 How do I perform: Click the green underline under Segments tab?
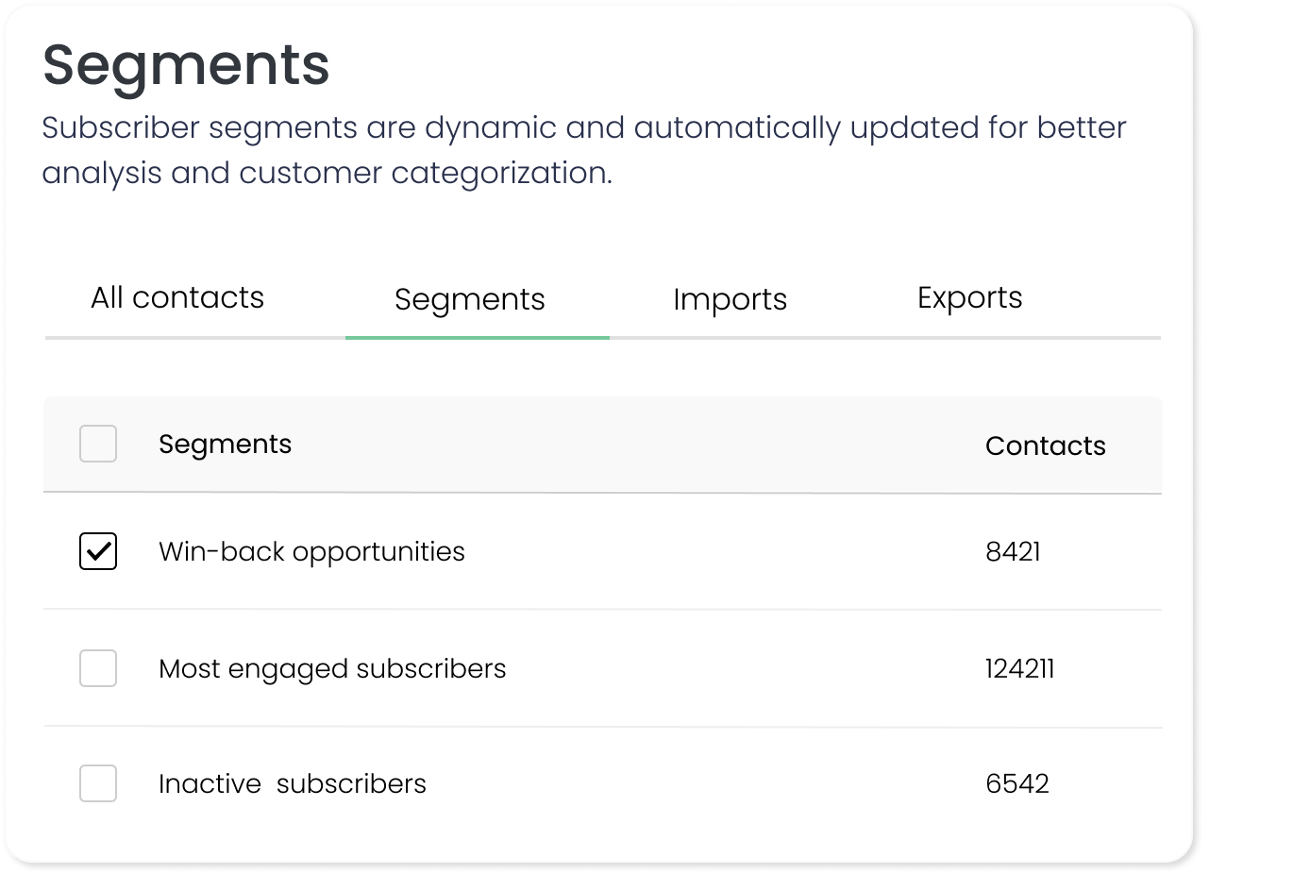click(477, 338)
